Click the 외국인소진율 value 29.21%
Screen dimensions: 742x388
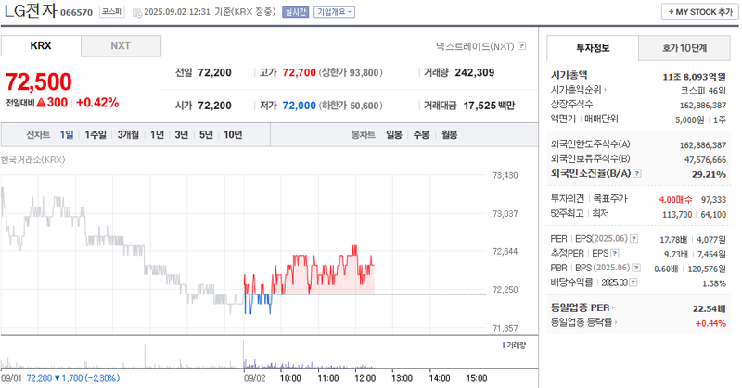coord(709,174)
